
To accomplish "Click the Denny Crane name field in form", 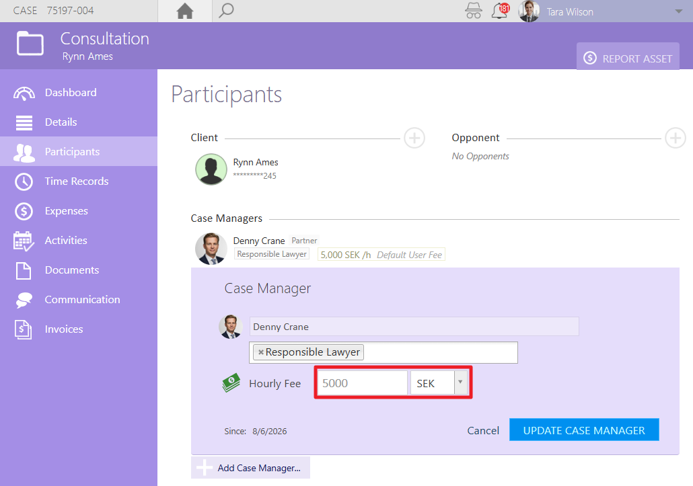I will coord(414,327).
